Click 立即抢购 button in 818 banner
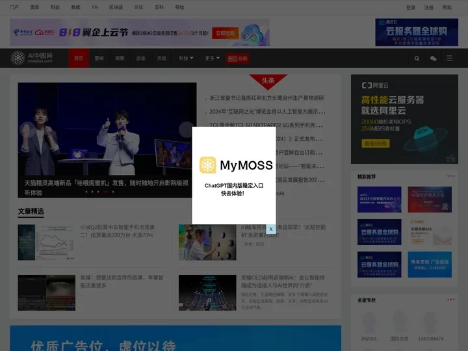 click(226, 33)
